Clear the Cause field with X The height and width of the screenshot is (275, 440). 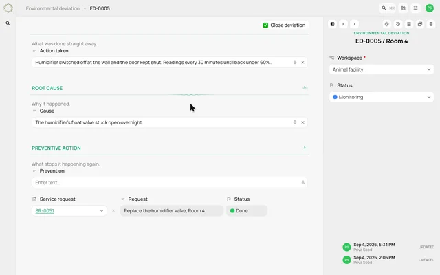click(x=302, y=122)
